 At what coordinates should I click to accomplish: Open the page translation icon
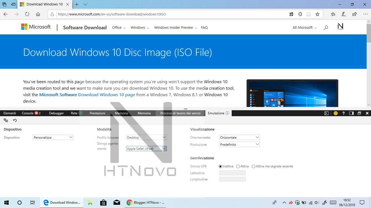291,14
